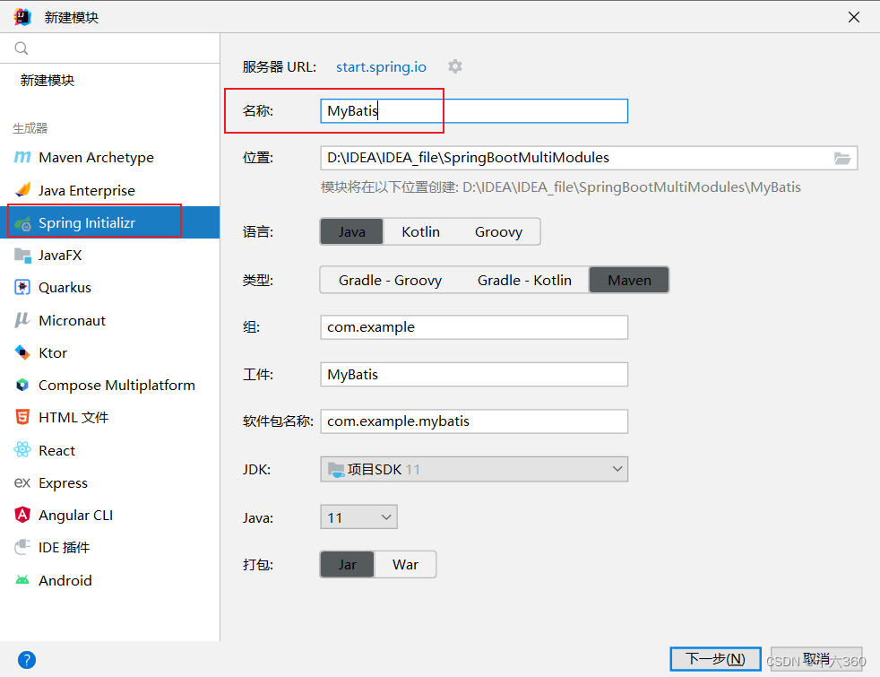
Task: Click the Express ex icon
Action: [x=22, y=482]
